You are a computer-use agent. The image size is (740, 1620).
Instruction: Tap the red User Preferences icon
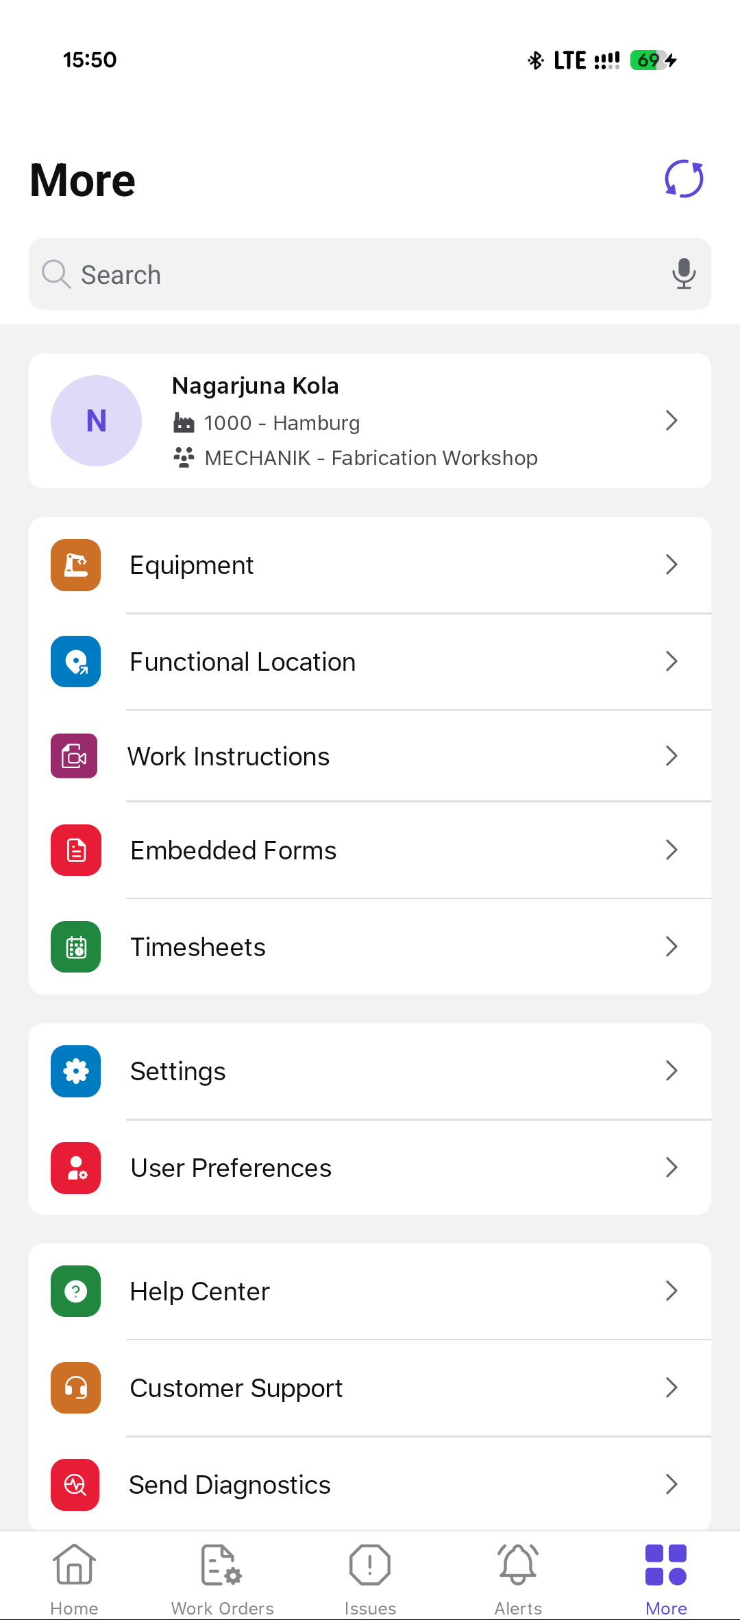coord(76,1168)
